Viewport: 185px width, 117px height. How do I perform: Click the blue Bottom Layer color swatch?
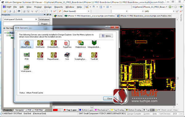(x=80, y=110)
